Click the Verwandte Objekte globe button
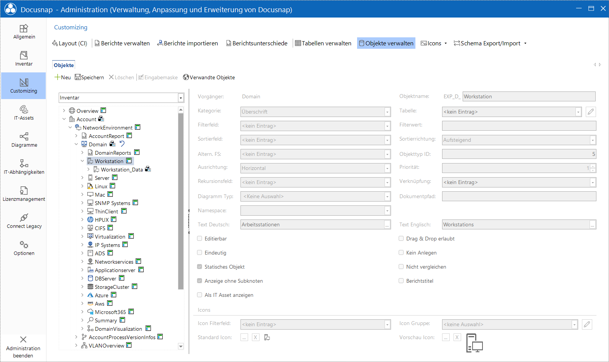Viewport: 609px width, 362px height. tap(209, 77)
